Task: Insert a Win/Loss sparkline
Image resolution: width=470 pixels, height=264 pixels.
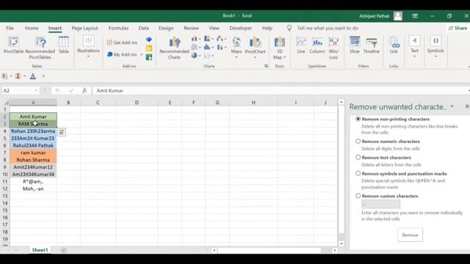Action: click(x=333, y=48)
